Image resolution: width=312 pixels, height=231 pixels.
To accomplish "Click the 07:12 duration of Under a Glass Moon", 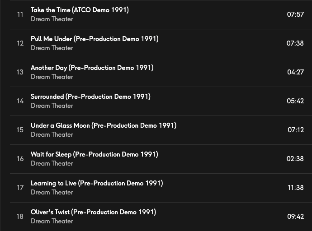I will pyautogui.click(x=295, y=130).
